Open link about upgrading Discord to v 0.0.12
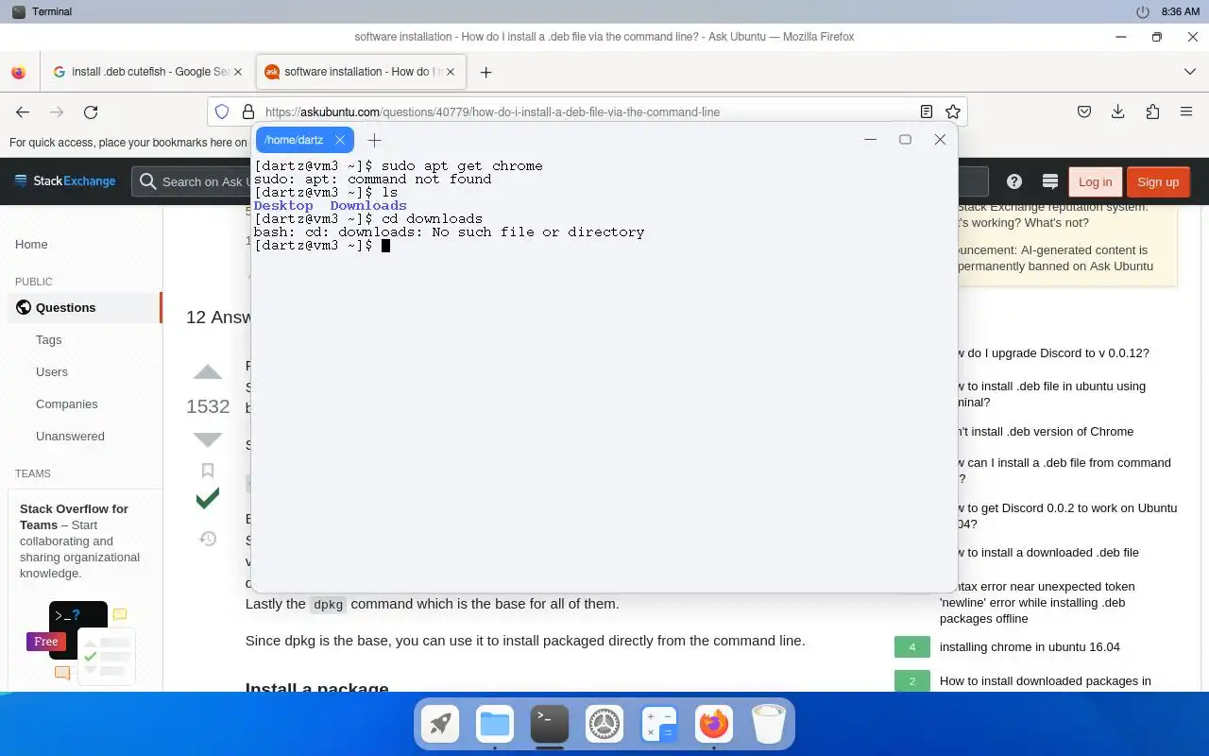 point(1054,353)
